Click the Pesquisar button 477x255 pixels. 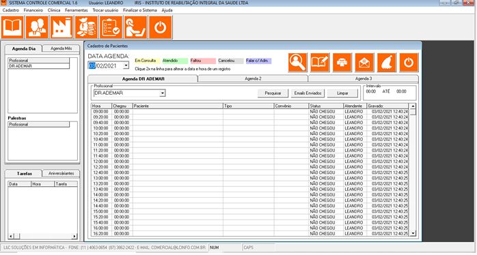click(273, 93)
